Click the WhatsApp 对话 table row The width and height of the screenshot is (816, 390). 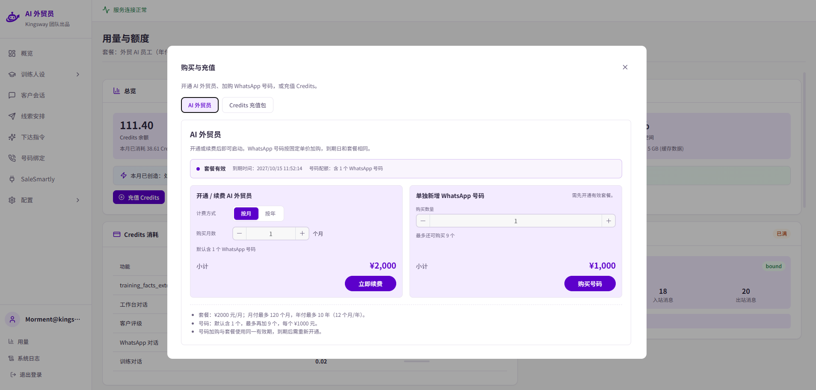[310, 343]
